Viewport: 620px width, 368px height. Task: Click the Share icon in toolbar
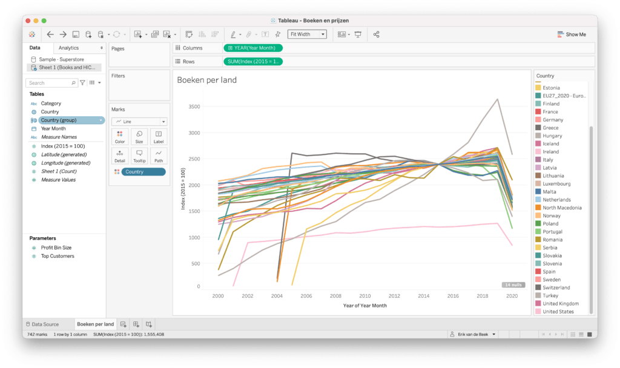tap(376, 34)
